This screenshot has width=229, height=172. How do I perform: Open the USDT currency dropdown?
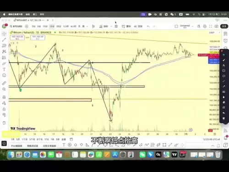215,33
